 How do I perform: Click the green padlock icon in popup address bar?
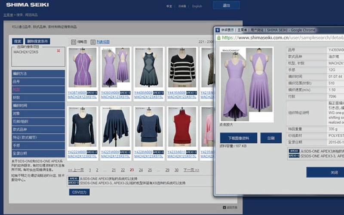[219, 38]
